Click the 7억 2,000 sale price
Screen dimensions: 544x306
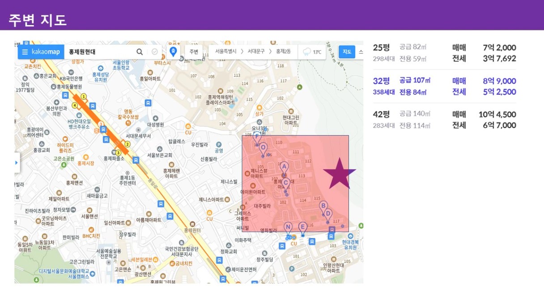pos(499,47)
